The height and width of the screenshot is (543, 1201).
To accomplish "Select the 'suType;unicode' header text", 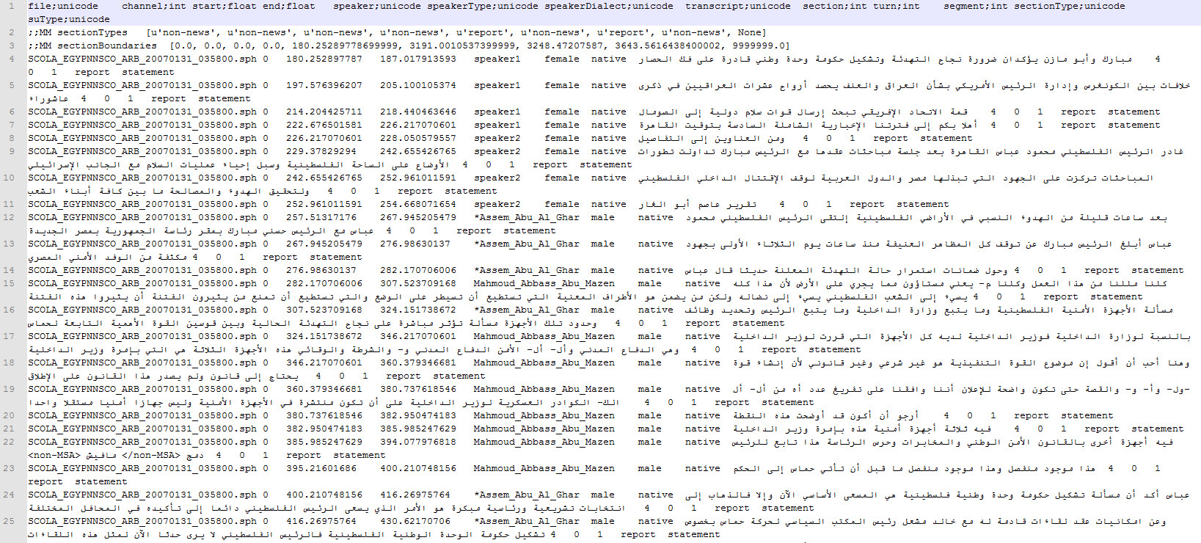I will point(69,19).
